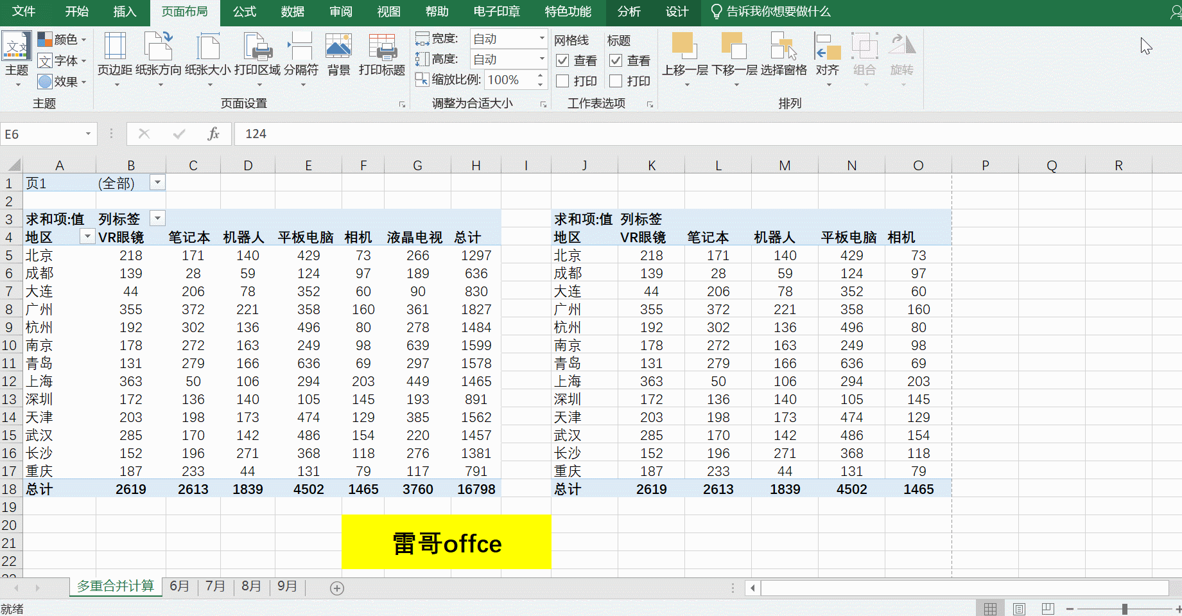Open the 8月 worksheet tab
Viewport: 1182px width, 616px height.
tap(251, 586)
